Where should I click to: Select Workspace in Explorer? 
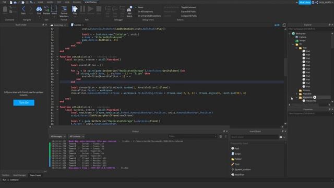point(299,33)
